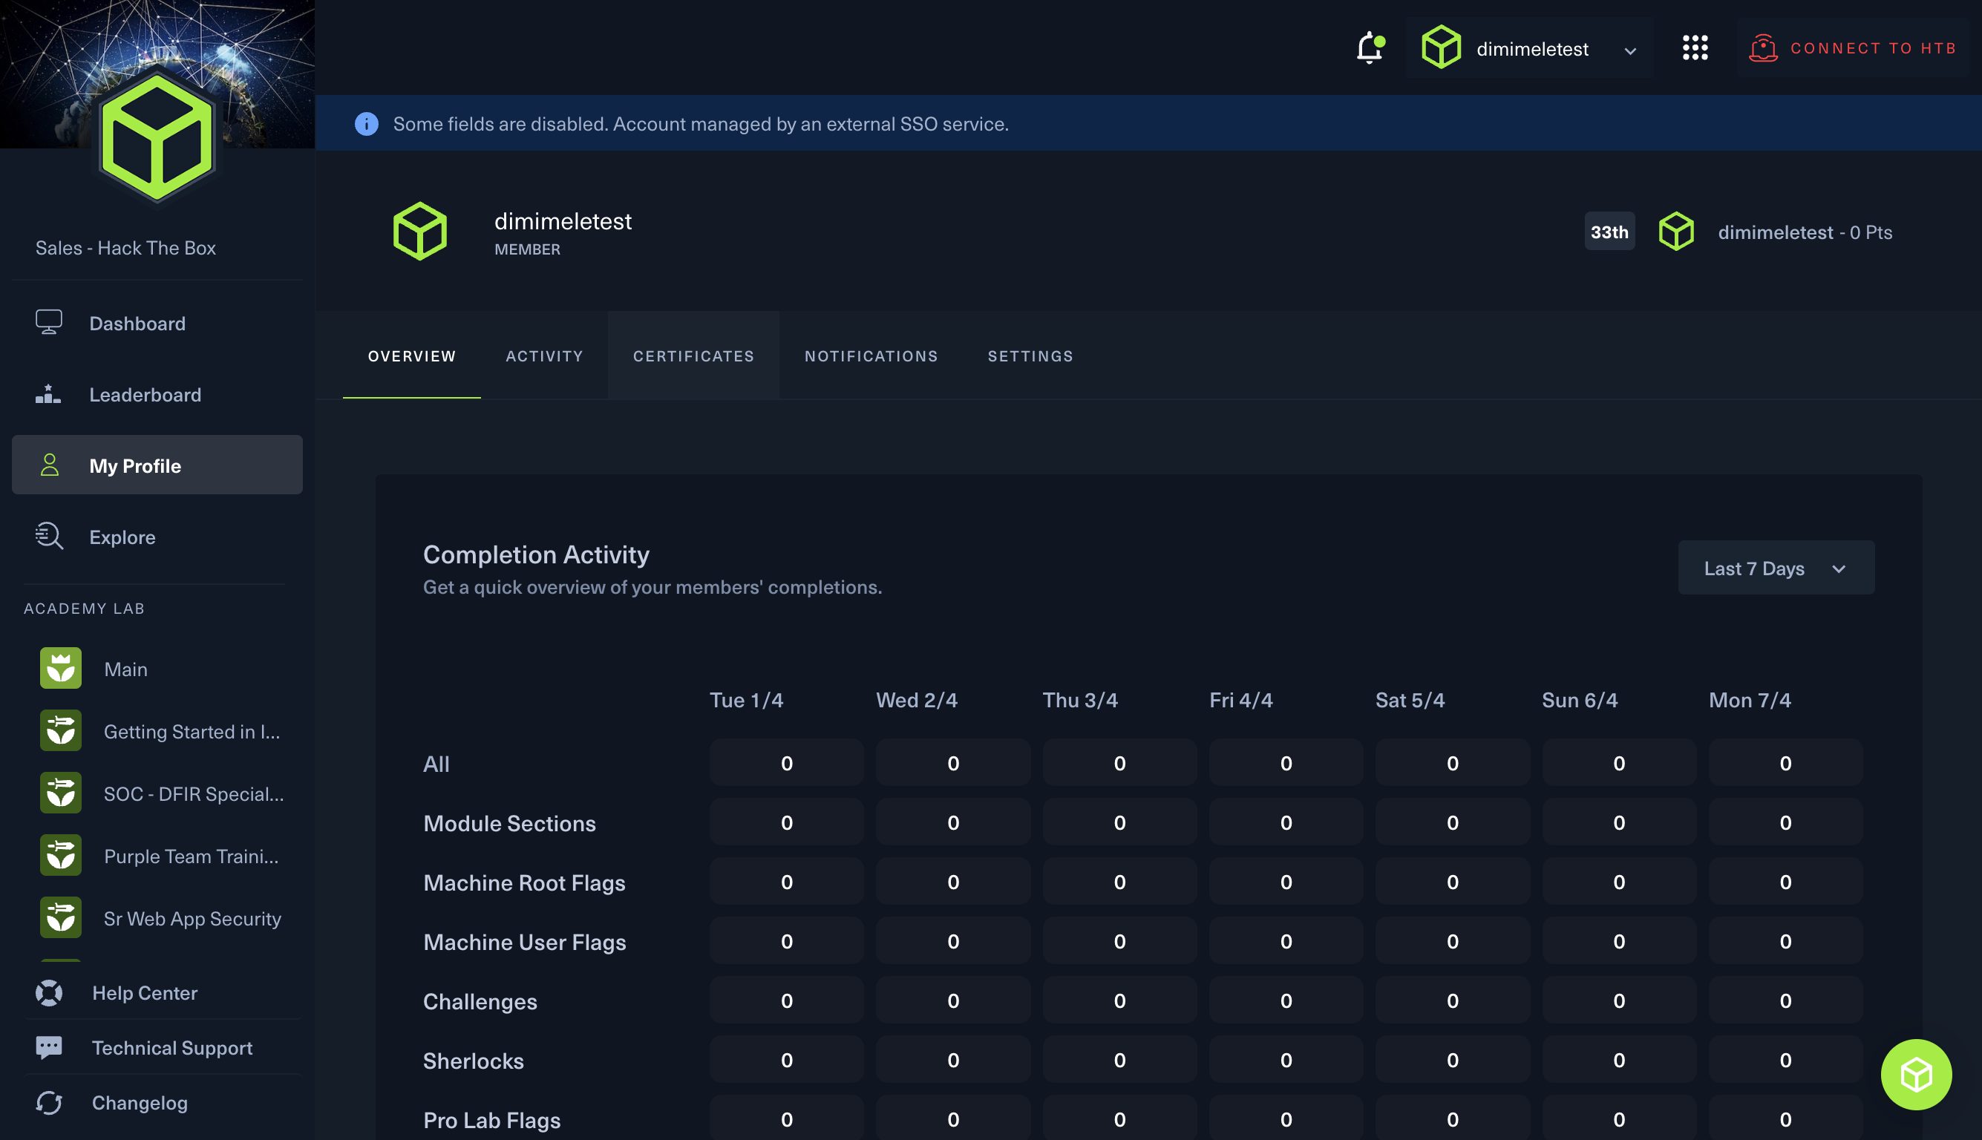The image size is (1982, 1140).
Task: Click the My Profile person icon
Action: coord(49,465)
